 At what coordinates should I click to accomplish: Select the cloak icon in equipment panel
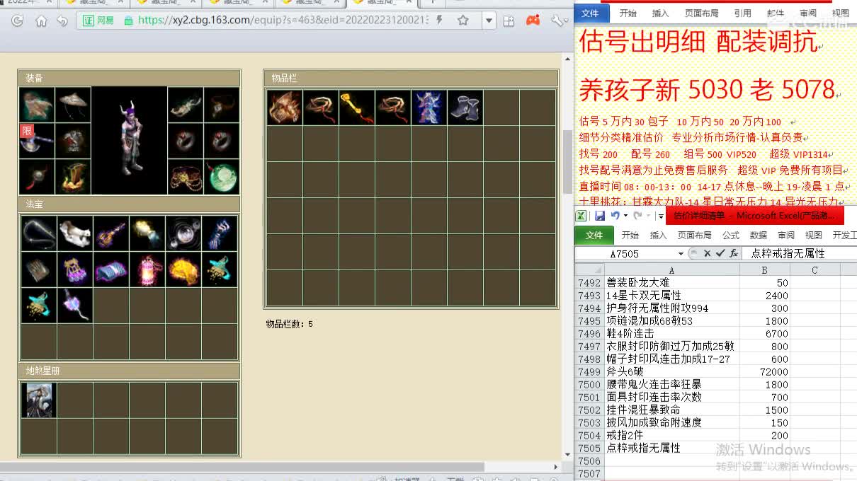[x=37, y=105]
